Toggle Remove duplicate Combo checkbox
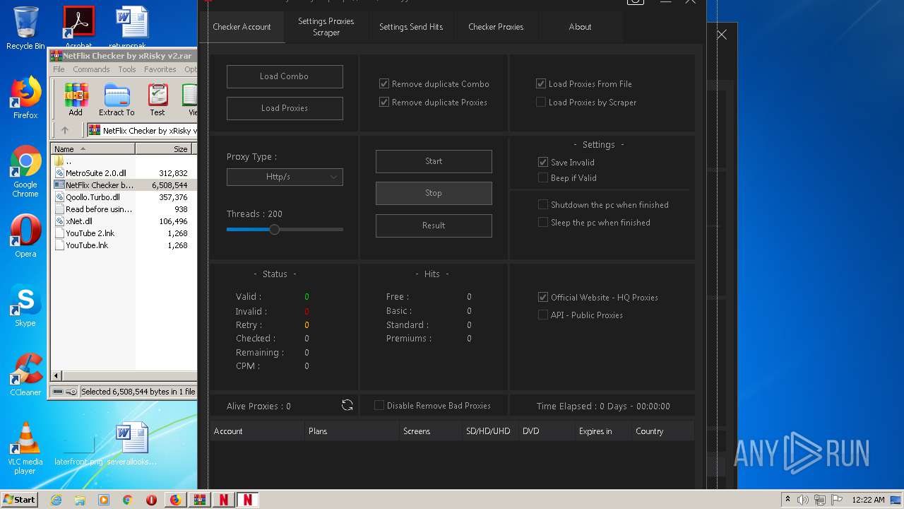This screenshot has width=904, height=509. pyautogui.click(x=384, y=83)
